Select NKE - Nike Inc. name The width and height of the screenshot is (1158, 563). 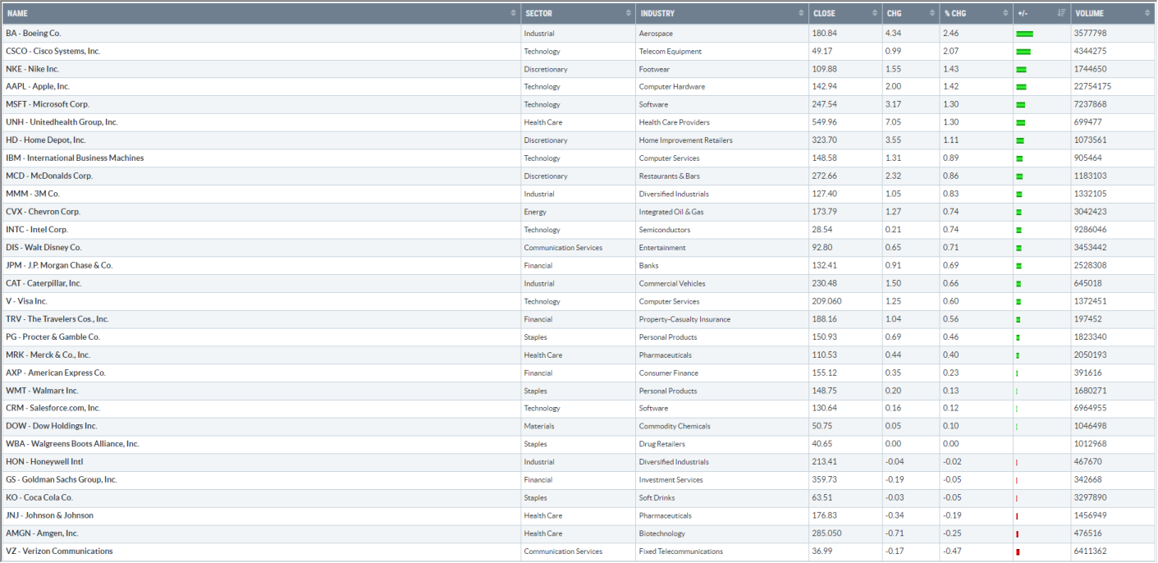pos(32,69)
